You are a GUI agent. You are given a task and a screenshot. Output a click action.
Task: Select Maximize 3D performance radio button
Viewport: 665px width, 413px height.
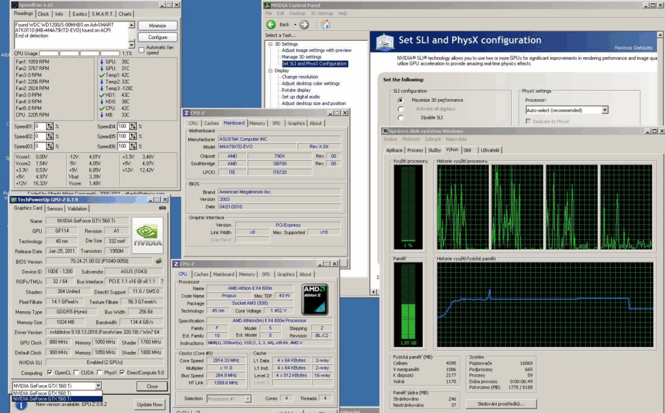tap(400, 100)
